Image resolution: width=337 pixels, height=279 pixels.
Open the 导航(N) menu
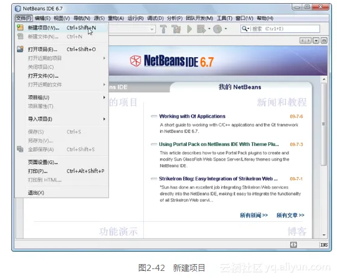pyautogui.click(x=82, y=18)
